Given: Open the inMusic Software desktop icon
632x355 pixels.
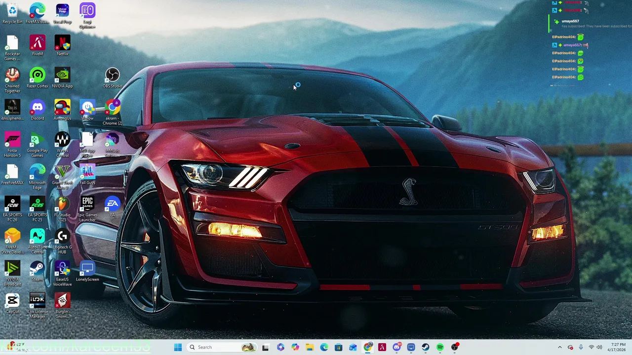Looking at the screenshot, I should 113,145.
